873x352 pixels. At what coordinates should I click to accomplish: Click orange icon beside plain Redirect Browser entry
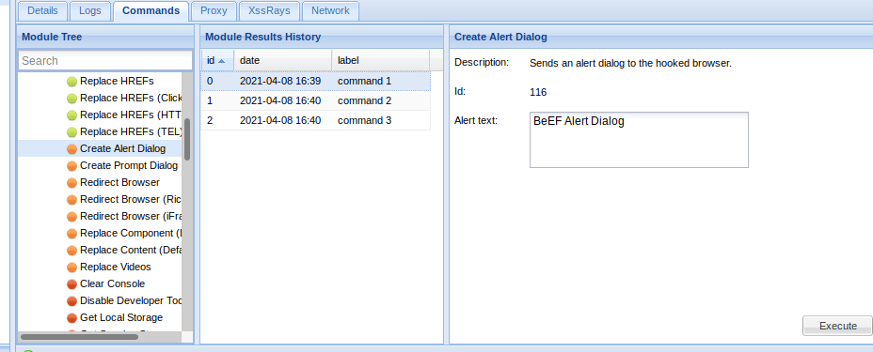(71, 183)
